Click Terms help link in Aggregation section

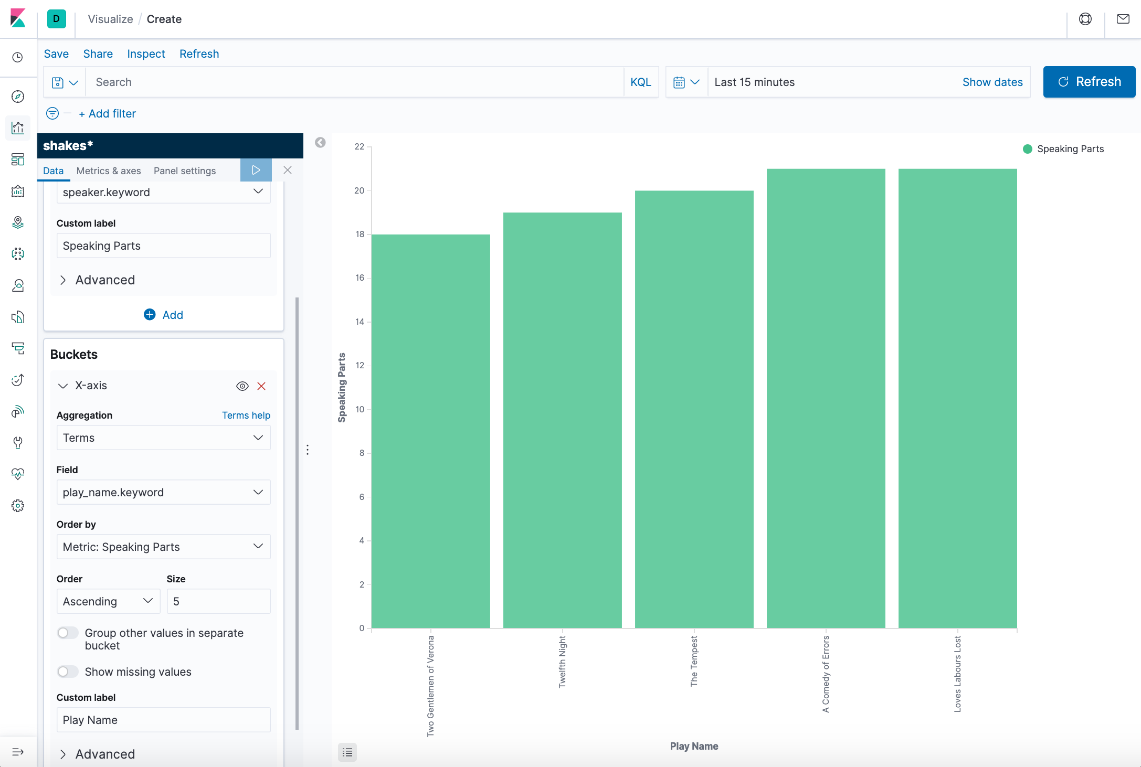coord(246,415)
